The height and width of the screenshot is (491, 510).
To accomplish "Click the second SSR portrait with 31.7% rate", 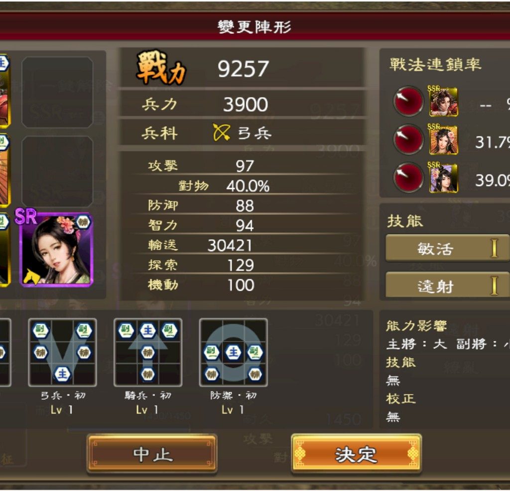I will pyautogui.click(x=443, y=140).
